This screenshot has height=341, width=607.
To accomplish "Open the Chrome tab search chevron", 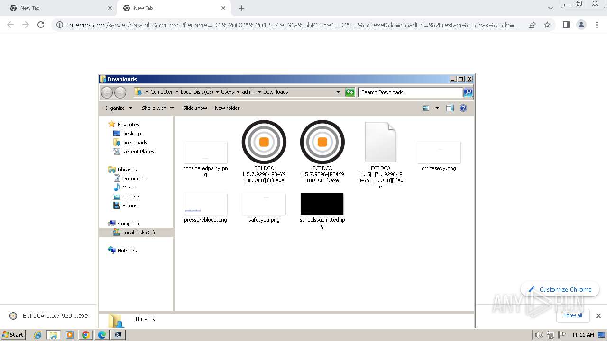I will click(550, 8).
